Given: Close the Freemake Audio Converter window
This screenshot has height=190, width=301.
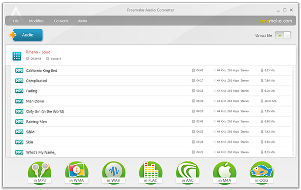Looking at the screenshot, I should 291,10.
